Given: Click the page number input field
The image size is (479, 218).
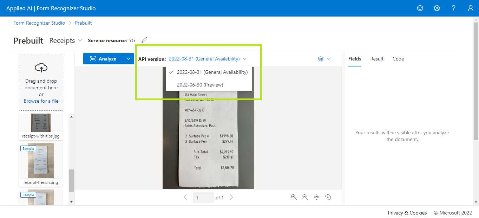Looking at the screenshot, I should 203,197.
